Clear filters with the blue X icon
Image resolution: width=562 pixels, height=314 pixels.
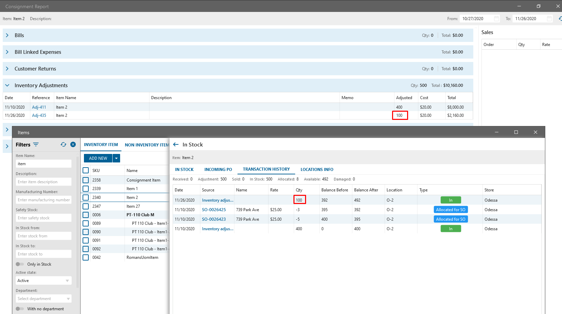click(x=73, y=144)
